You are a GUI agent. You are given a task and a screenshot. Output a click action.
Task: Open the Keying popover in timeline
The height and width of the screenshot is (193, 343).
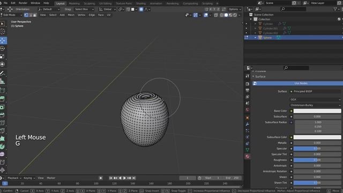click(29, 178)
